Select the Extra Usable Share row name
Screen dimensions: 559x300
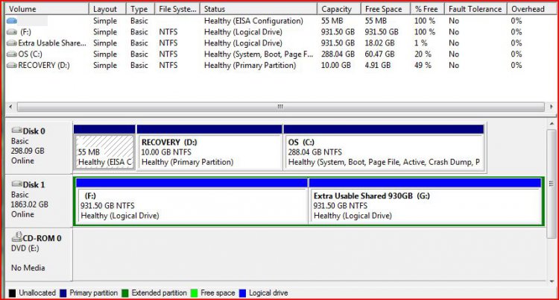[x=52, y=43]
